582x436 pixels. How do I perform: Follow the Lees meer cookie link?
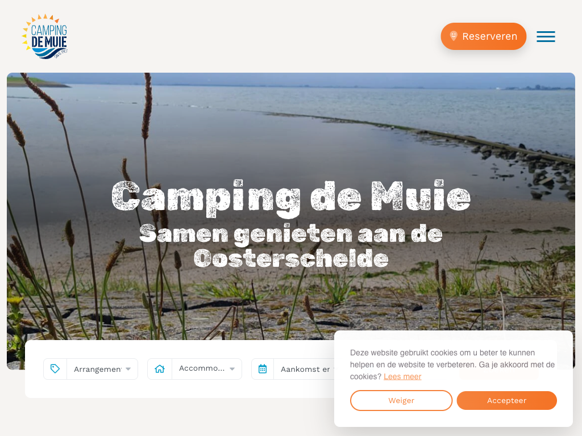[402, 376]
